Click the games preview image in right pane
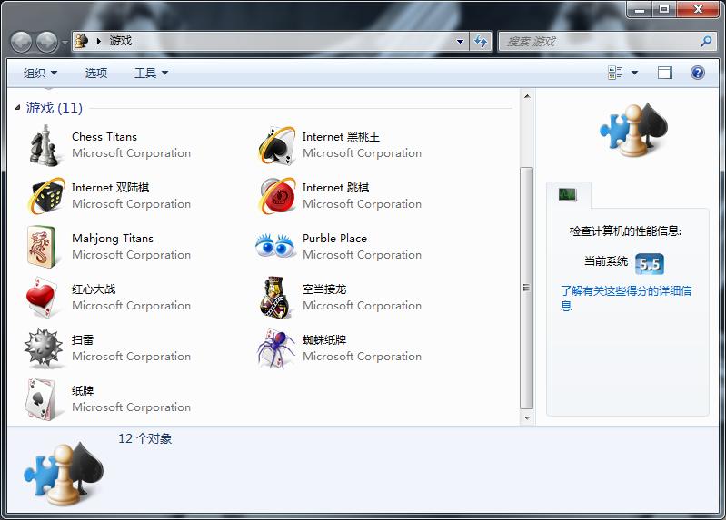The width and height of the screenshot is (726, 520). coord(632,130)
